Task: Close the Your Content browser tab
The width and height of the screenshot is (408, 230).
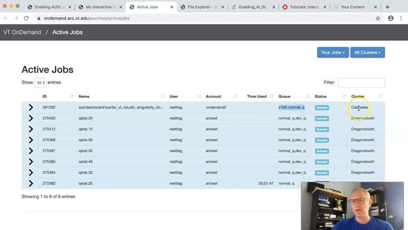Action: pos(375,7)
